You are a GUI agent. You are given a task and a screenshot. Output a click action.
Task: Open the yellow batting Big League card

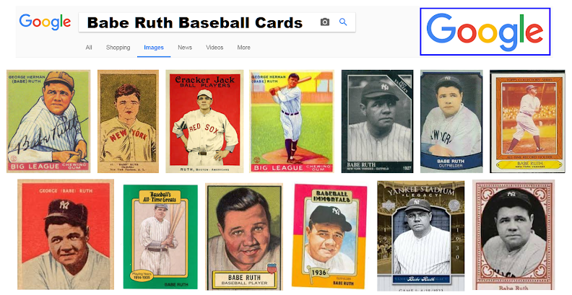292,121
